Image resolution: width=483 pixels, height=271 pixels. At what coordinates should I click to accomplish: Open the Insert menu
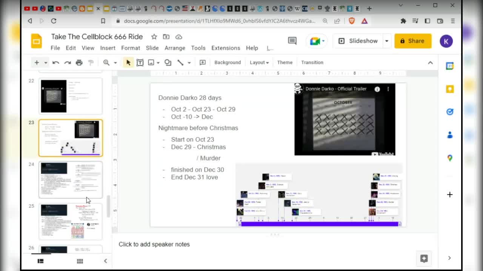(108, 48)
